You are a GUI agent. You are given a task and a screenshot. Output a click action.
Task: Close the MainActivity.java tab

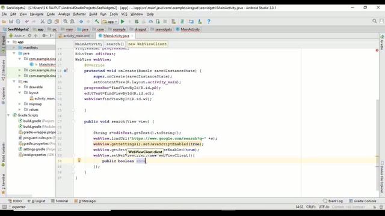tap(132, 36)
